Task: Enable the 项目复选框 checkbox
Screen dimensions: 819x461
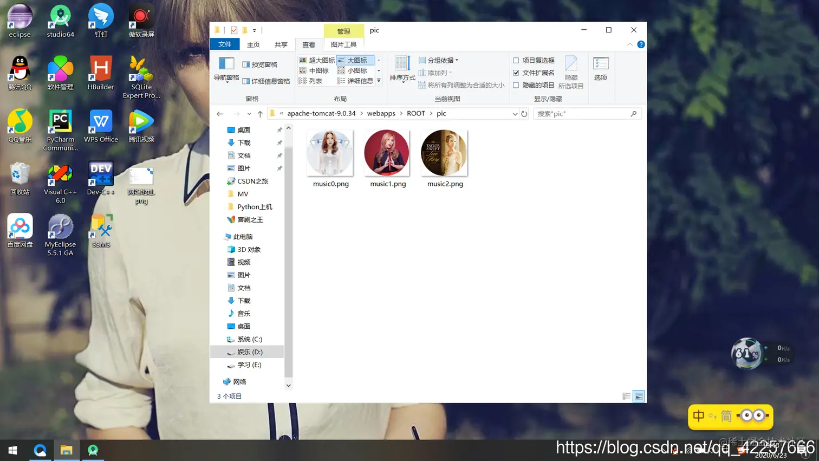Action: tap(516, 60)
